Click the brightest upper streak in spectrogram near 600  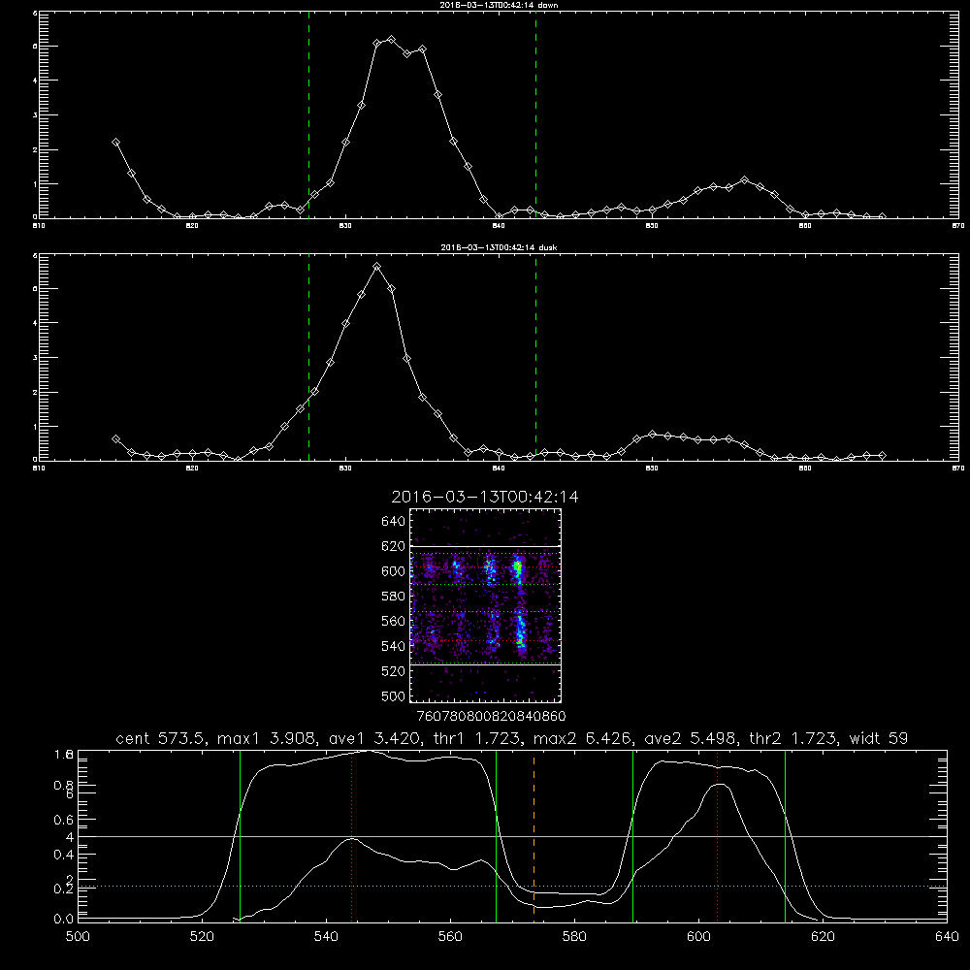pyautogui.click(x=518, y=569)
